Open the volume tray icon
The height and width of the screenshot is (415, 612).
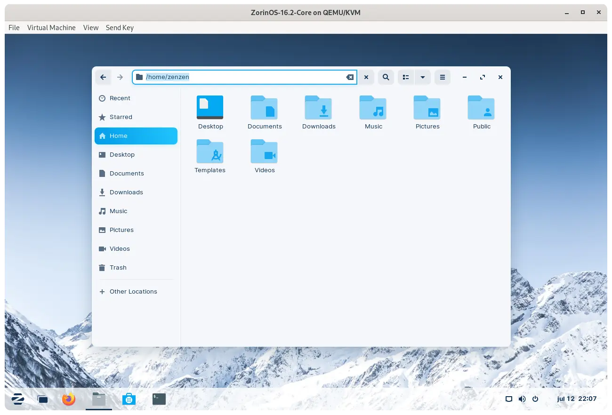[x=522, y=399]
